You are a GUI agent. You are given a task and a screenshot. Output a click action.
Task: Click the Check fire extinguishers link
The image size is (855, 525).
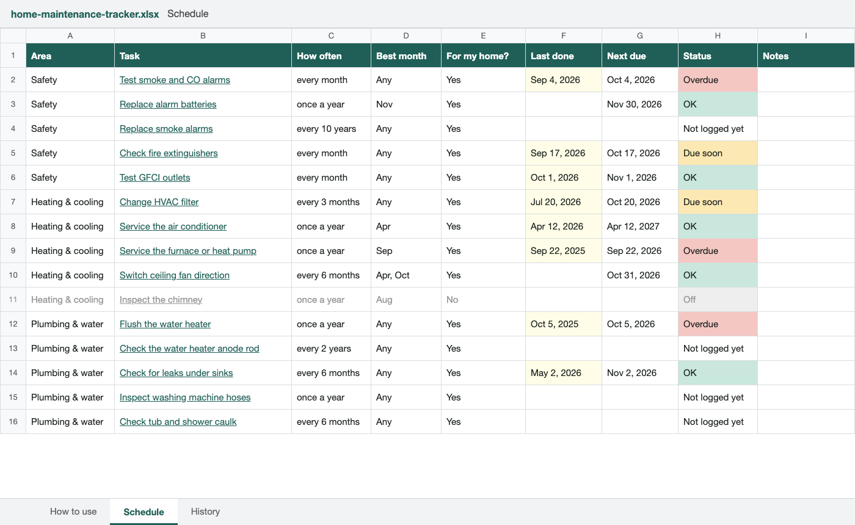pos(169,153)
